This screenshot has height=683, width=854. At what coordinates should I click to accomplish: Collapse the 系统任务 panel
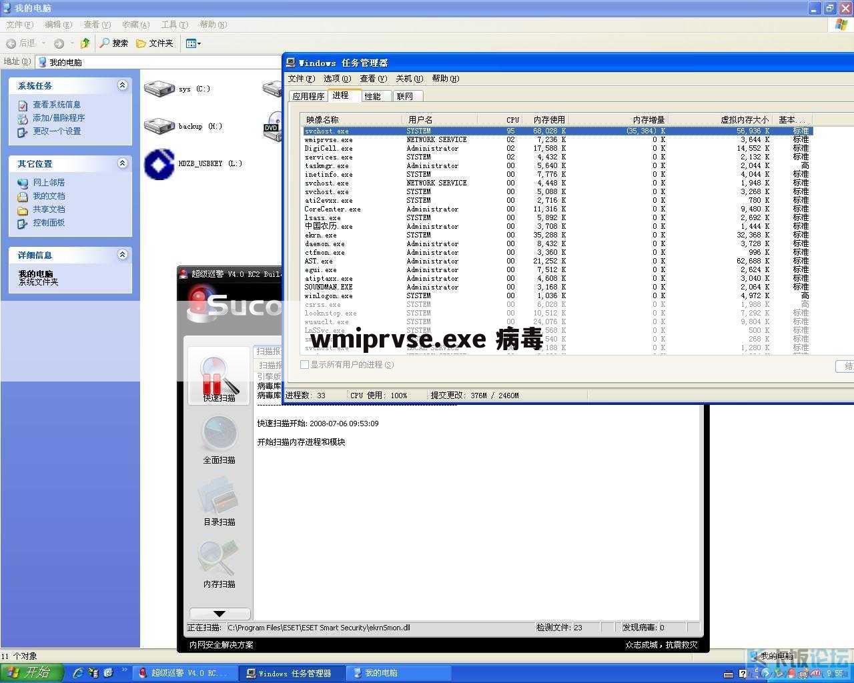[x=122, y=85]
